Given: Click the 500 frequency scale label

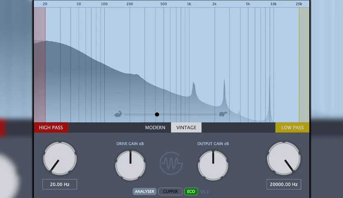Looking at the screenshot, I should point(163,4).
